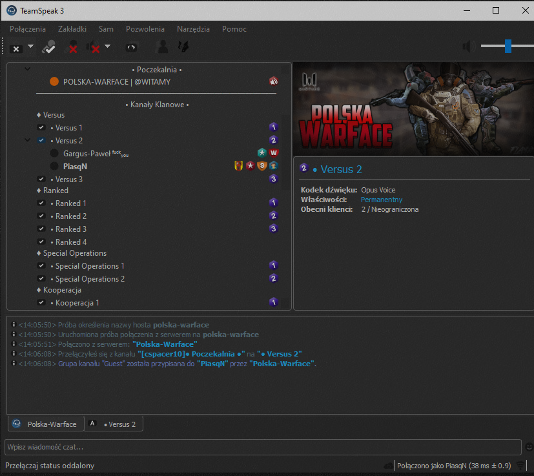
Task: Open the Pomoc menu
Action: [234, 29]
